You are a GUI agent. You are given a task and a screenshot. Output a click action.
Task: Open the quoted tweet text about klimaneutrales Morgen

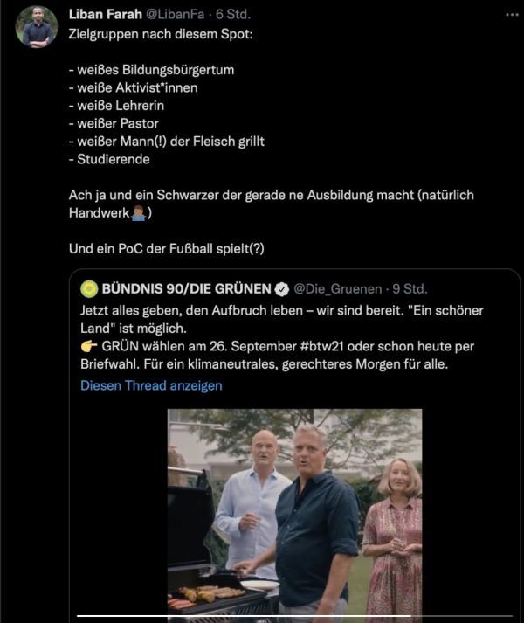point(282,337)
